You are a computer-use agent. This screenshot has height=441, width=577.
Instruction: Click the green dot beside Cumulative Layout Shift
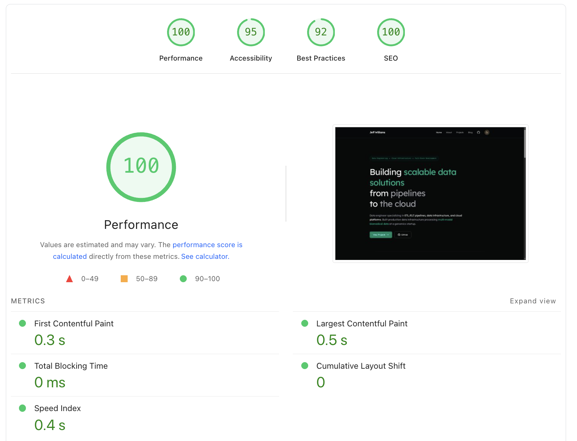[x=305, y=366]
